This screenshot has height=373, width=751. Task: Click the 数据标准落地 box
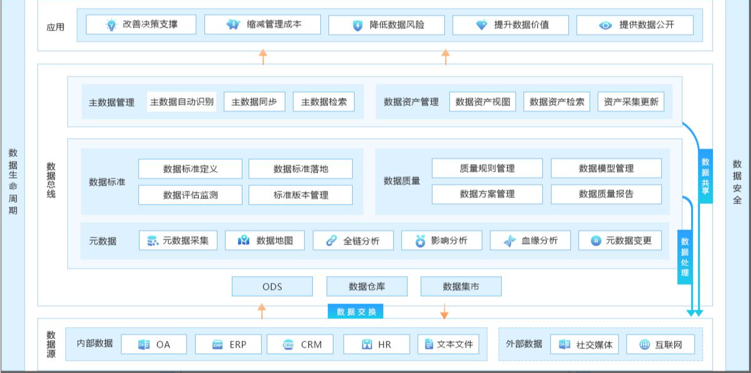(301, 169)
